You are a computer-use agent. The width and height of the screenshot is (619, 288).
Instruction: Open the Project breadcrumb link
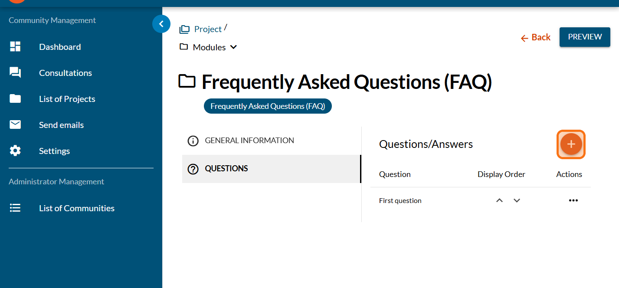(208, 29)
